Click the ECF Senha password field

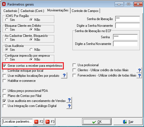(125, 37)
